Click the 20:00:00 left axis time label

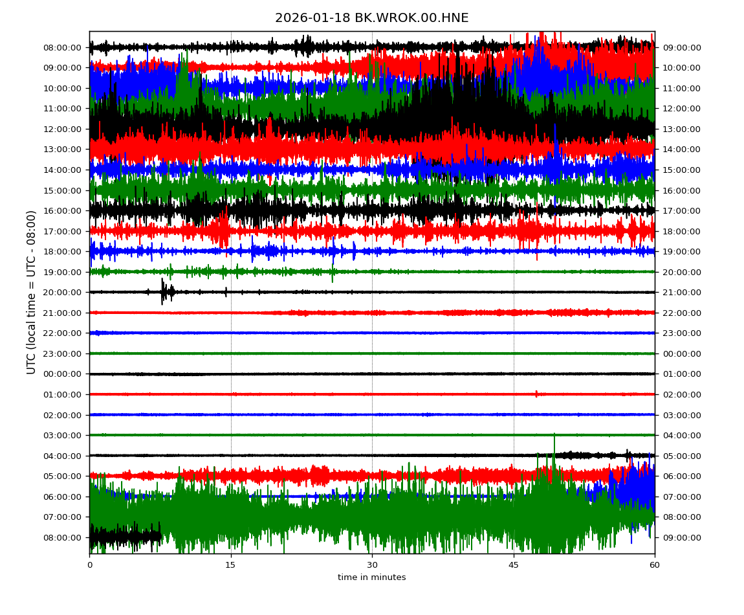click(62, 293)
